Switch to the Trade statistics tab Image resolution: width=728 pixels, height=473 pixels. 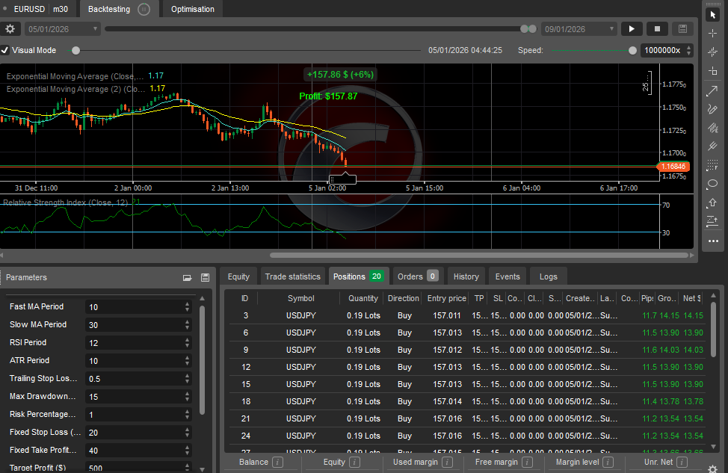pyautogui.click(x=292, y=276)
